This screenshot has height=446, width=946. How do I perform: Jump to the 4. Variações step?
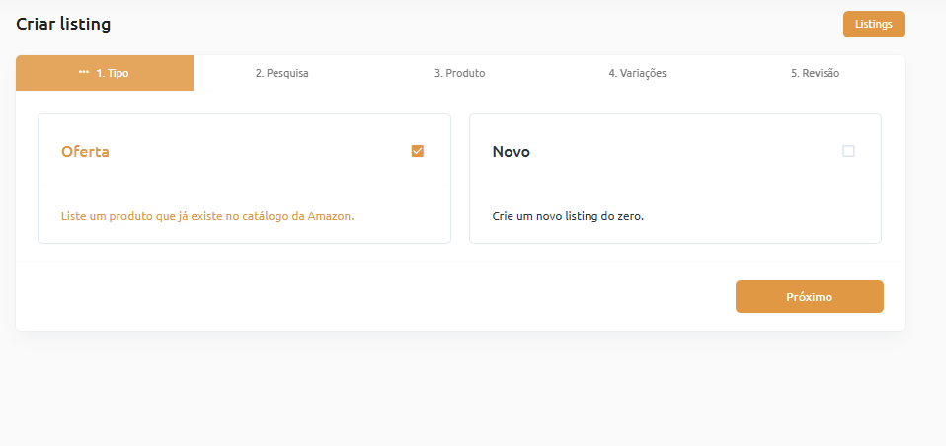pyautogui.click(x=637, y=73)
